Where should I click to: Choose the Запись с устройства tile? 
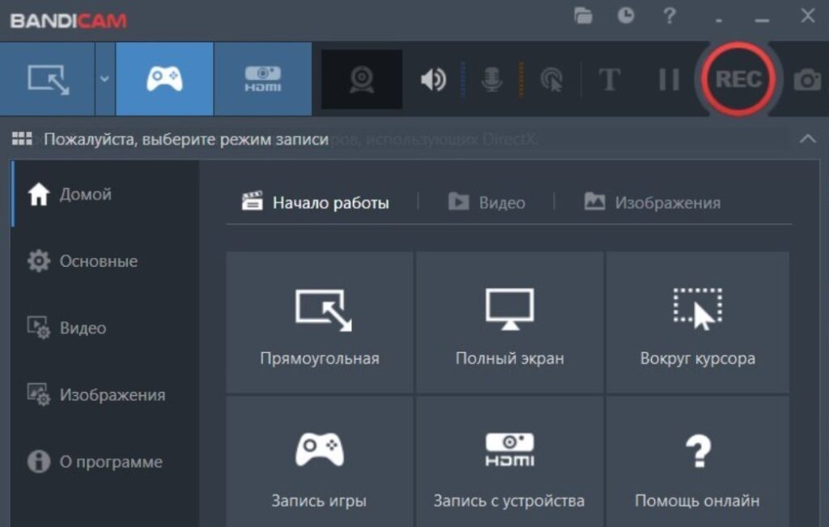pyautogui.click(x=510, y=462)
